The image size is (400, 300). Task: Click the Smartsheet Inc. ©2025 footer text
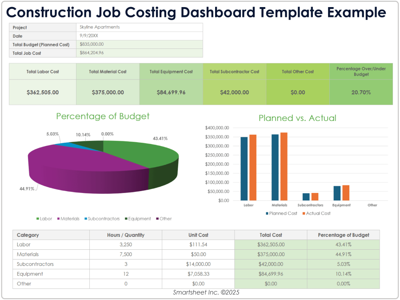[205, 292]
